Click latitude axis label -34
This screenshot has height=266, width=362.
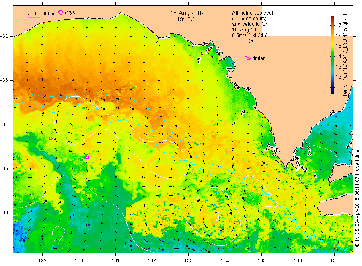(4, 125)
